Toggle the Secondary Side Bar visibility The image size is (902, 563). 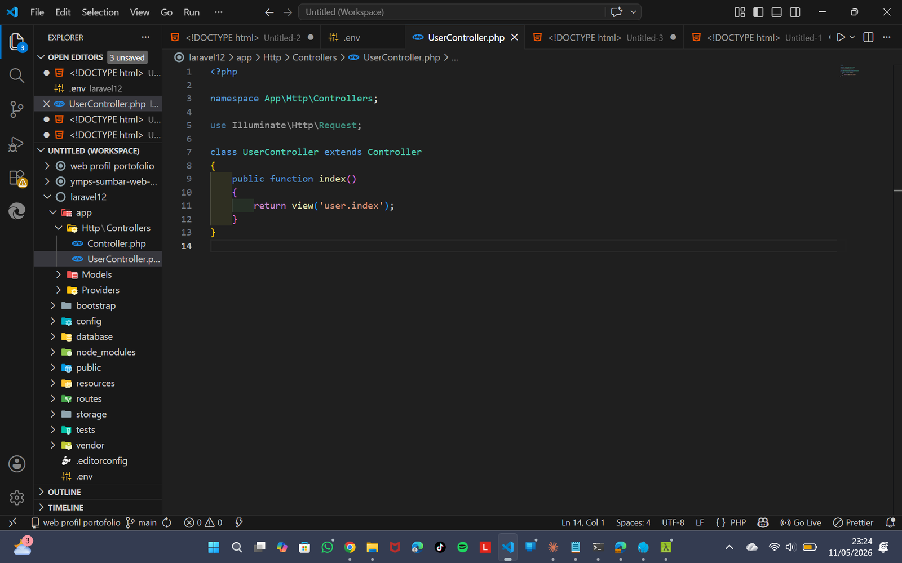pyautogui.click(x=795, y=12)
